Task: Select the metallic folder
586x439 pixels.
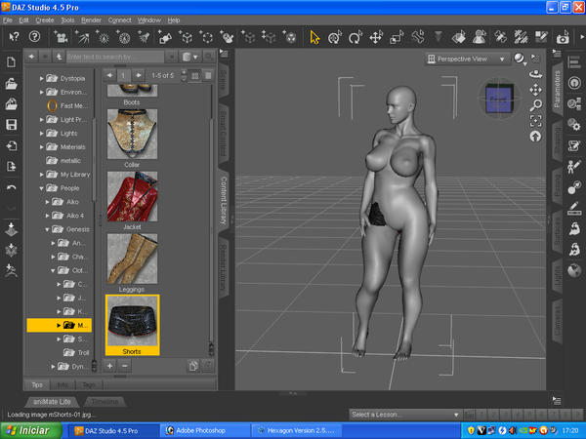Action: point(63,161)
